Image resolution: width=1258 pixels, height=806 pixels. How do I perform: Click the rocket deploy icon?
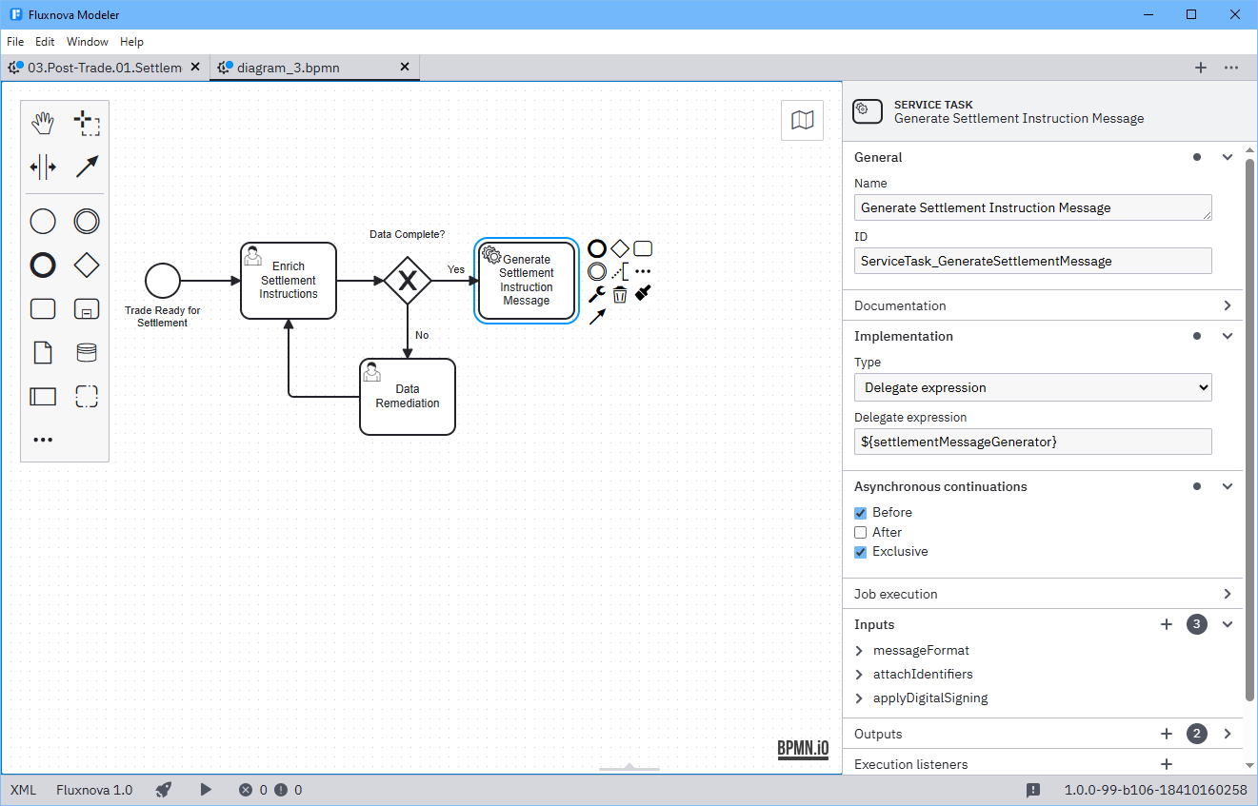click(x=164, y=790)
